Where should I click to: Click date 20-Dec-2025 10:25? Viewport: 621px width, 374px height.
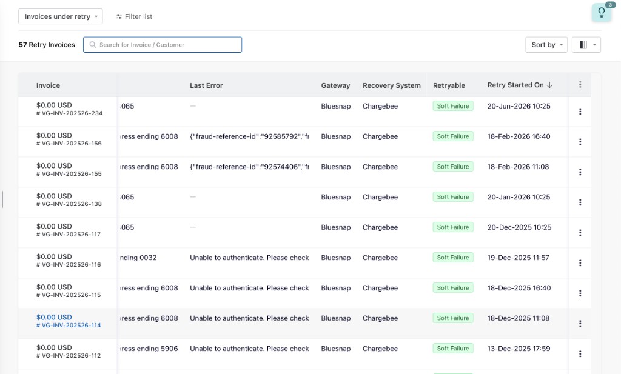519,227
